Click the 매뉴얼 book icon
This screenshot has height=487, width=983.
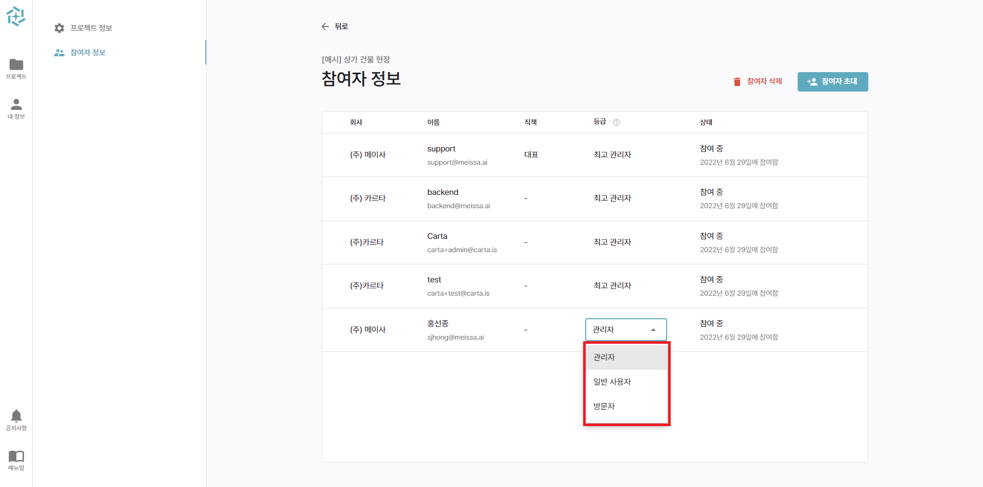point(16,457)
